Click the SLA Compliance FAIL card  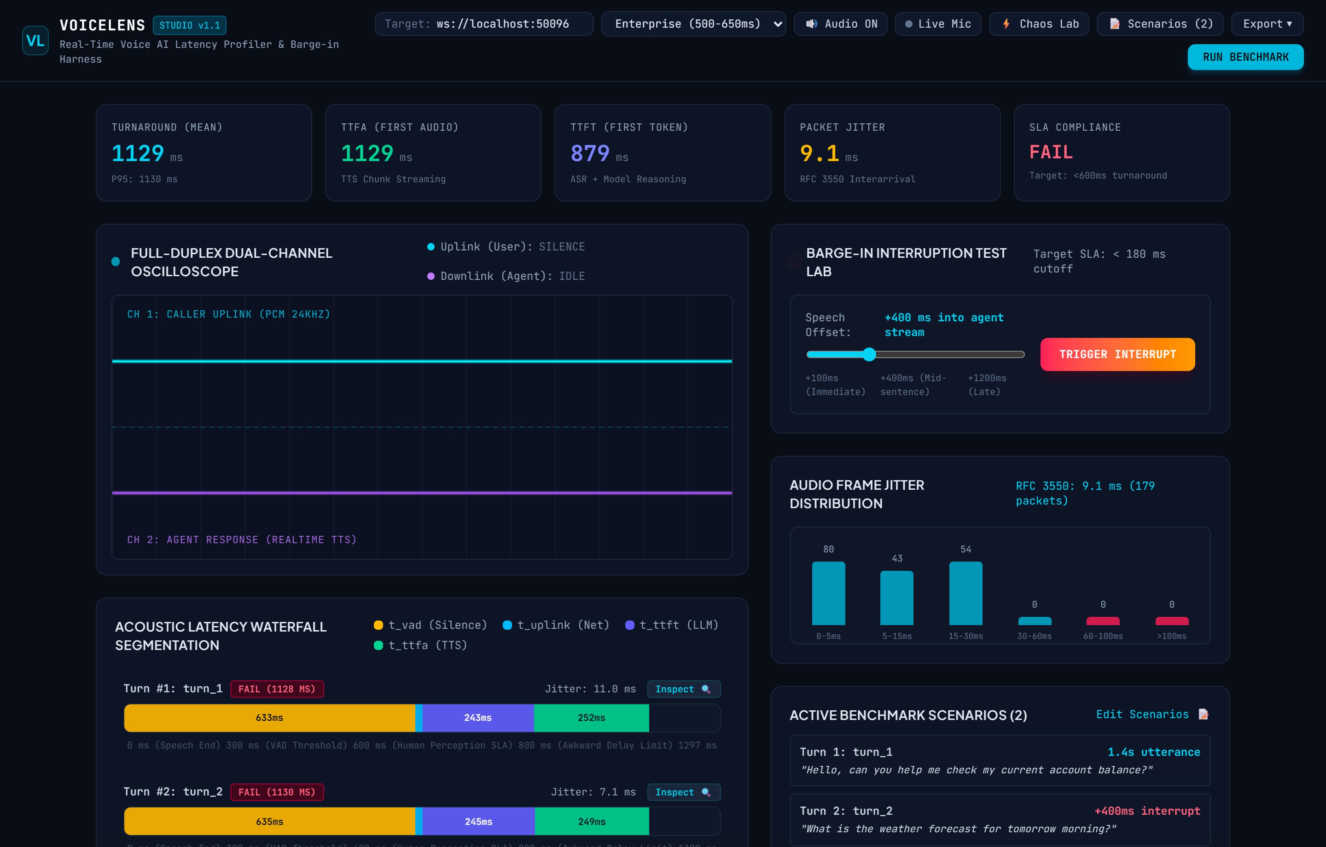[1121, 152]
